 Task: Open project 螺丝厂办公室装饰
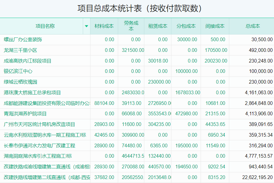pyautogui.click(x=23, y=40)
